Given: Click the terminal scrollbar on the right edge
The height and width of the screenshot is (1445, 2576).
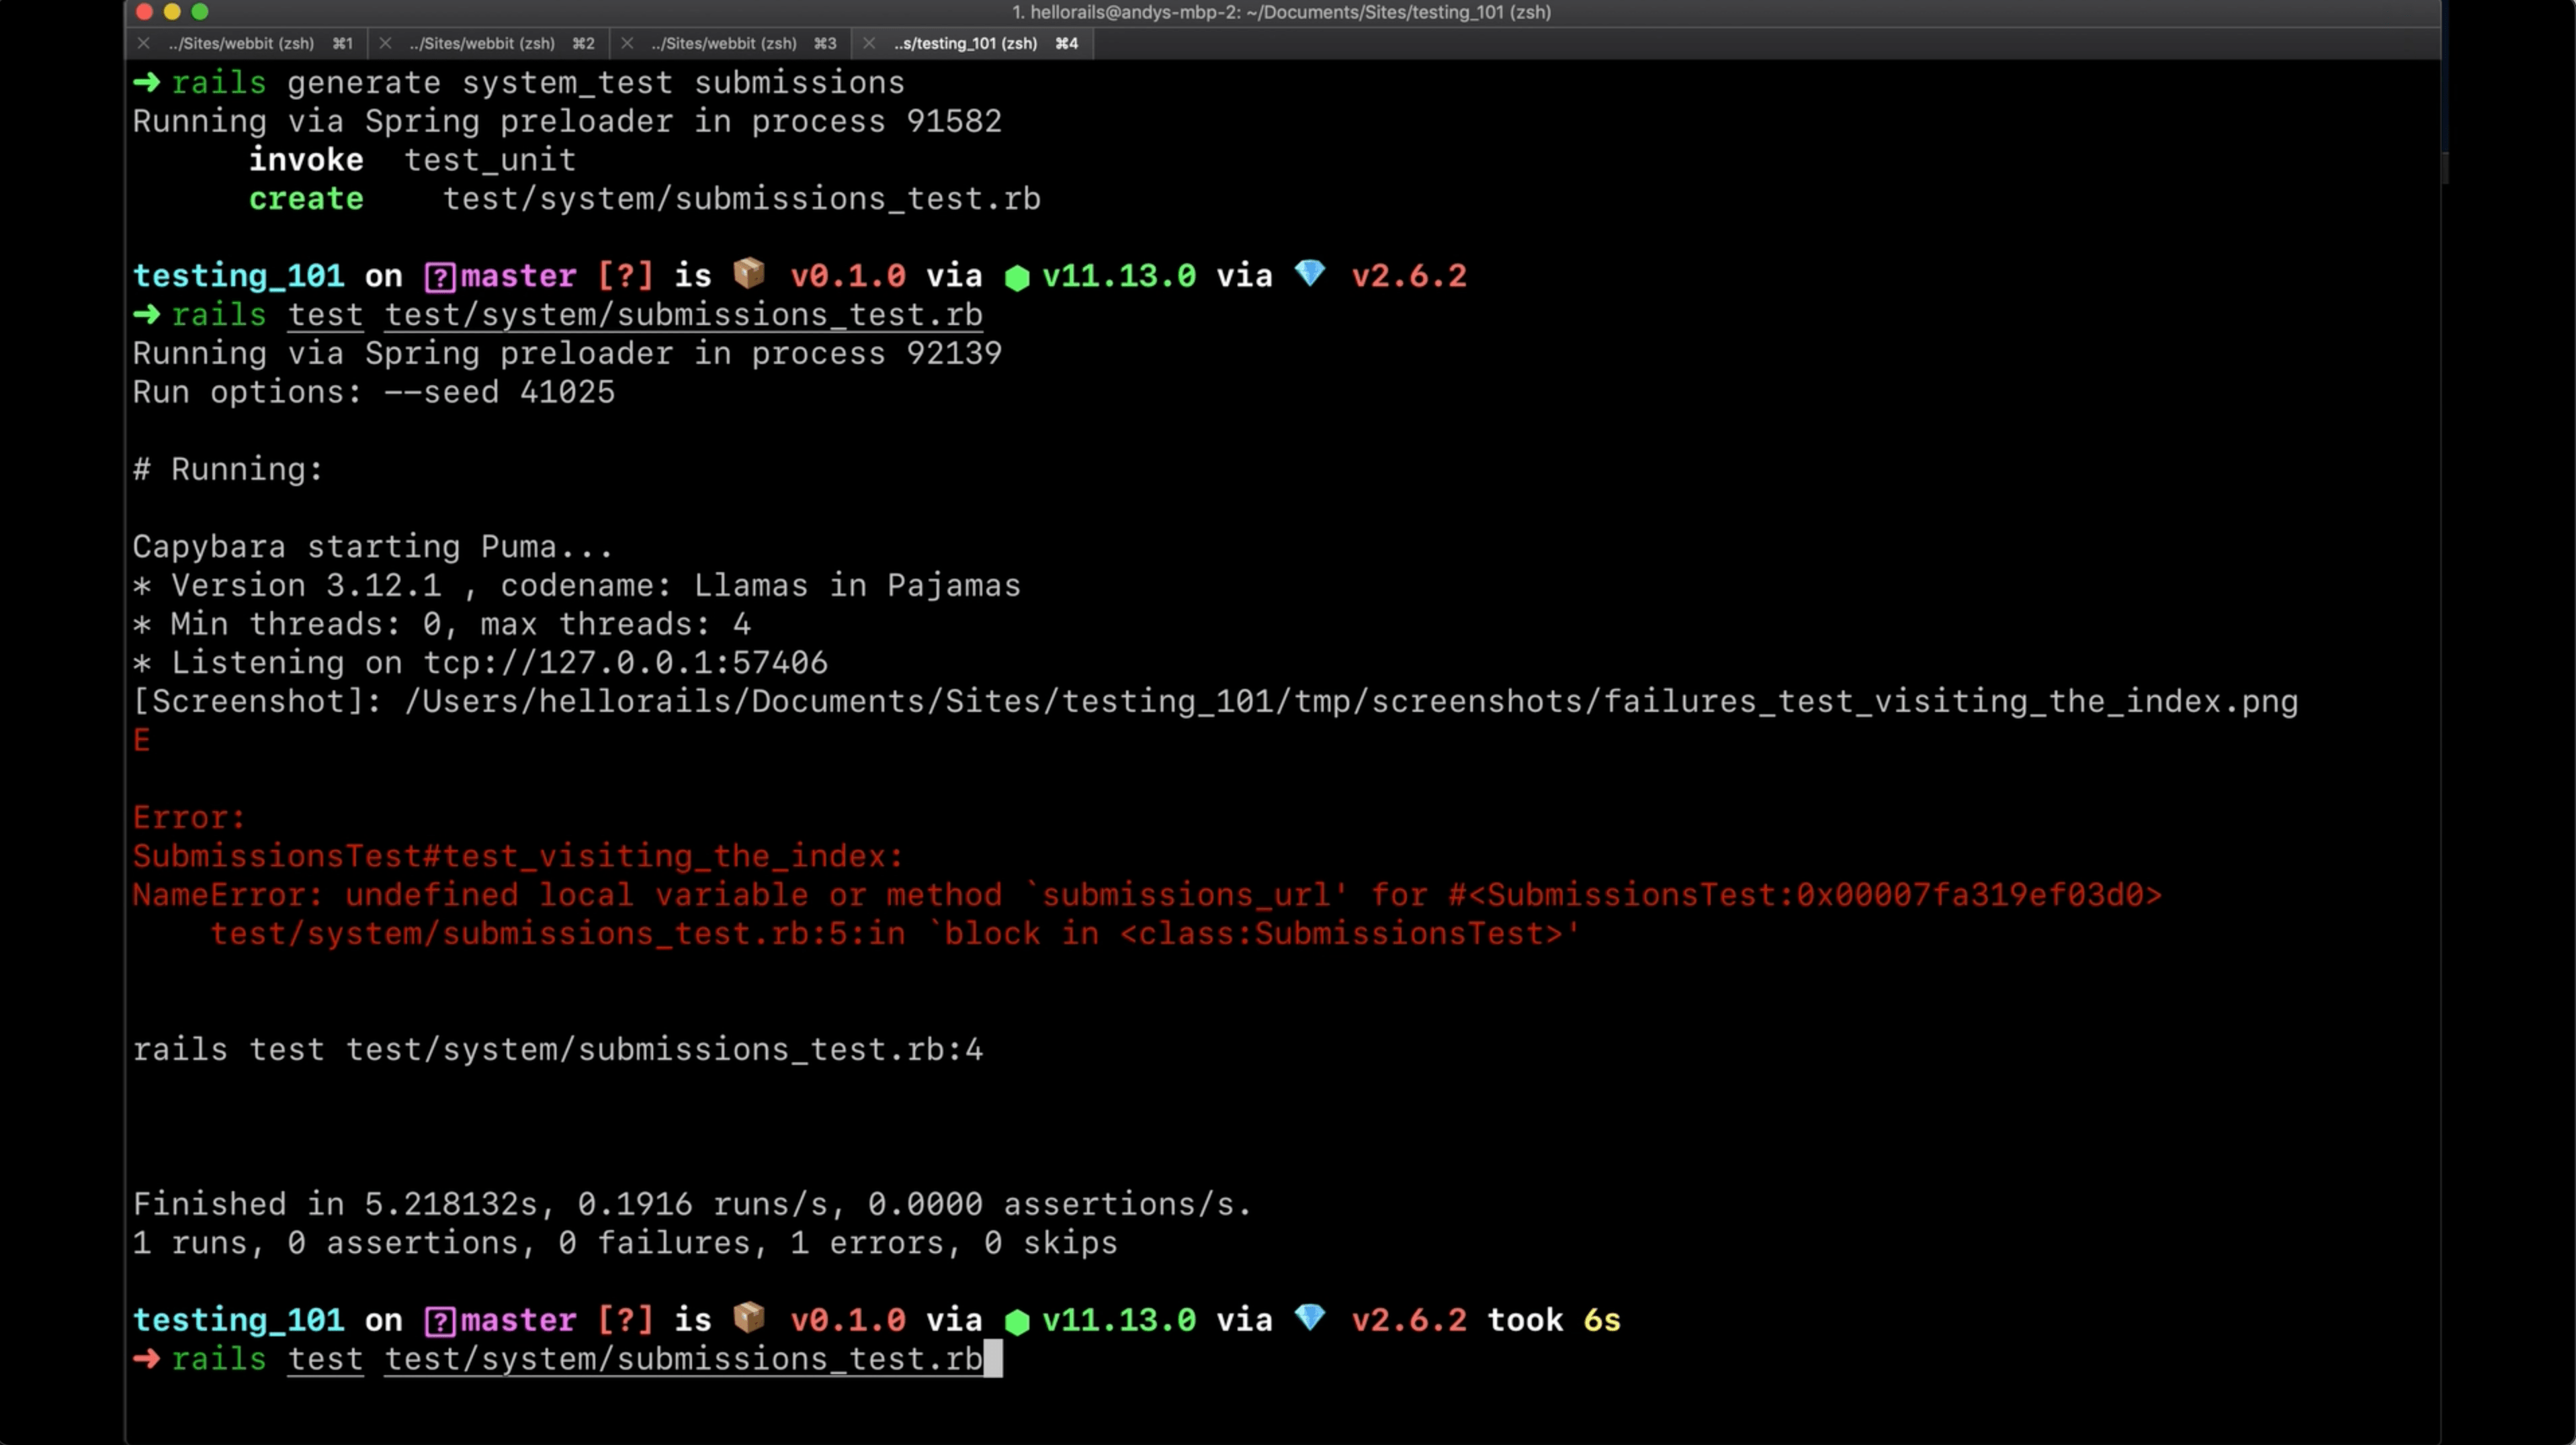Looking at the screenshot, I should [2445, 168].
